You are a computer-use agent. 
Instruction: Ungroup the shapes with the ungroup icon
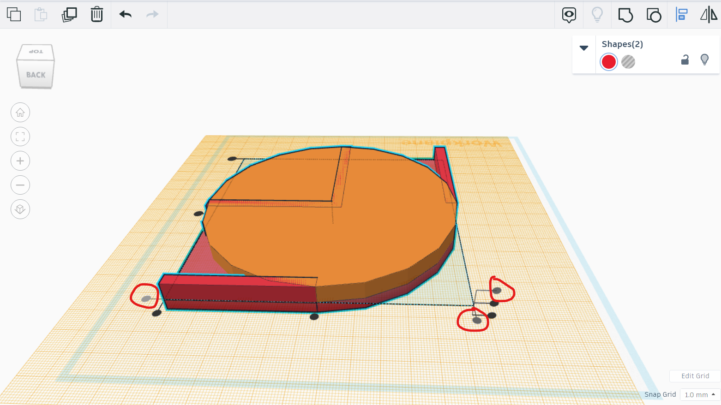654,15
